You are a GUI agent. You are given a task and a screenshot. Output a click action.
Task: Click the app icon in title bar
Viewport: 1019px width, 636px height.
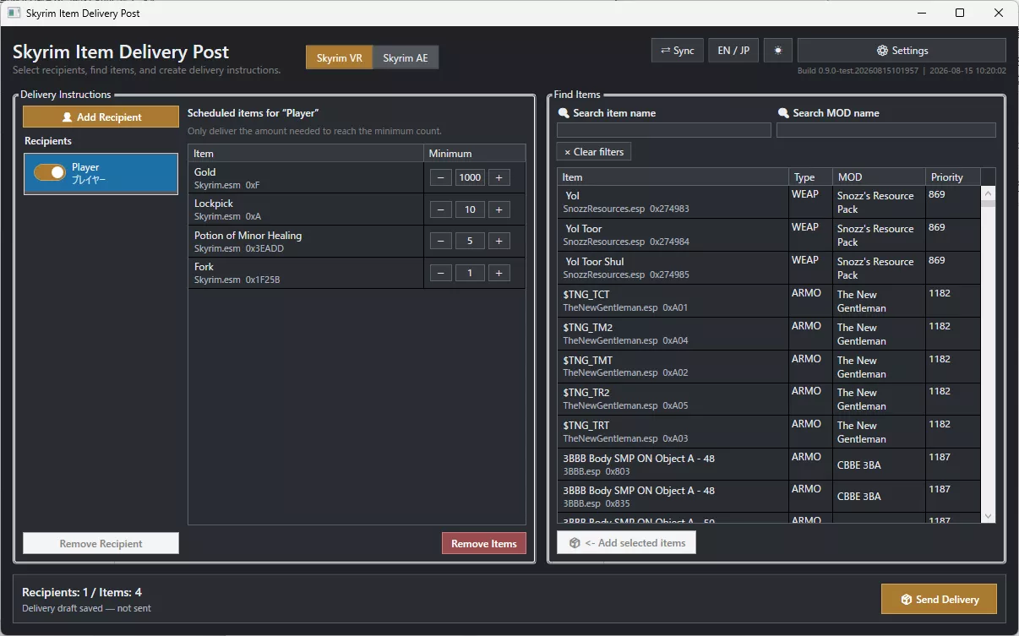[x=14, y=13]
